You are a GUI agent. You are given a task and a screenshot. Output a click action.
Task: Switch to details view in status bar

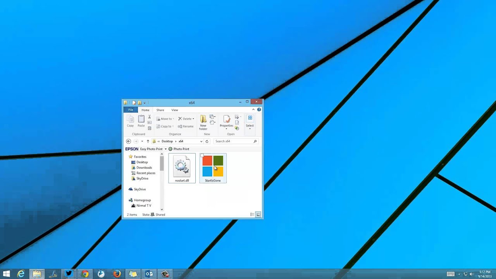click(x=252, y=214)
